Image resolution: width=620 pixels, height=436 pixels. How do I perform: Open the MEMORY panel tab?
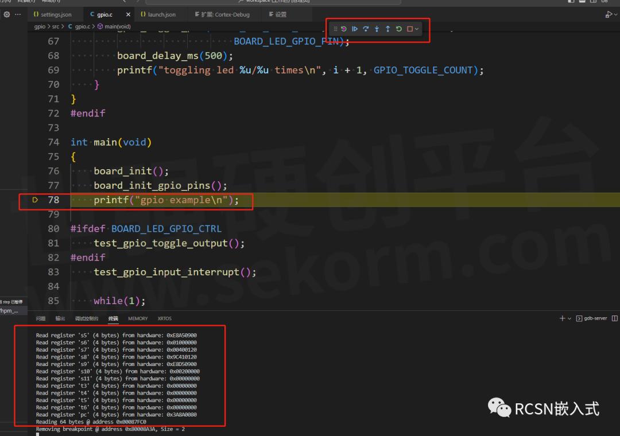pyautogui.click(x=138, y=318)
